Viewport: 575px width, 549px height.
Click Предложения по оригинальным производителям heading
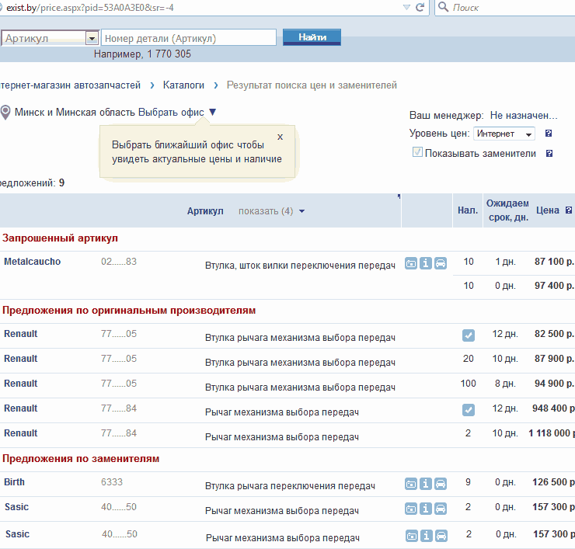(129, 311)
